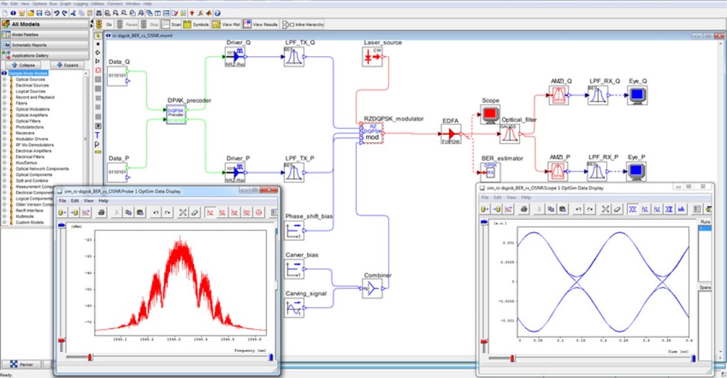Select the Laser_source component
This screenshot has width=727, height=378.
point(373,57)
